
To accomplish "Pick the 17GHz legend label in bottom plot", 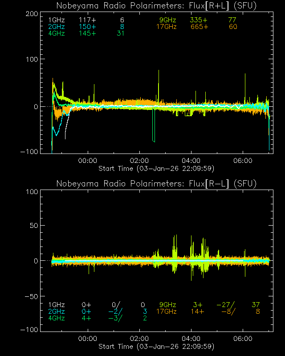I will click(166, 311).
